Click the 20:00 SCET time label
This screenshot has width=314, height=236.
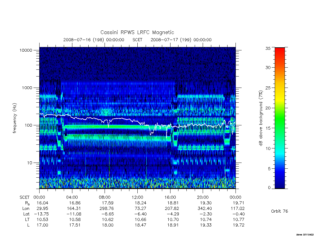(x=203, y=197)
